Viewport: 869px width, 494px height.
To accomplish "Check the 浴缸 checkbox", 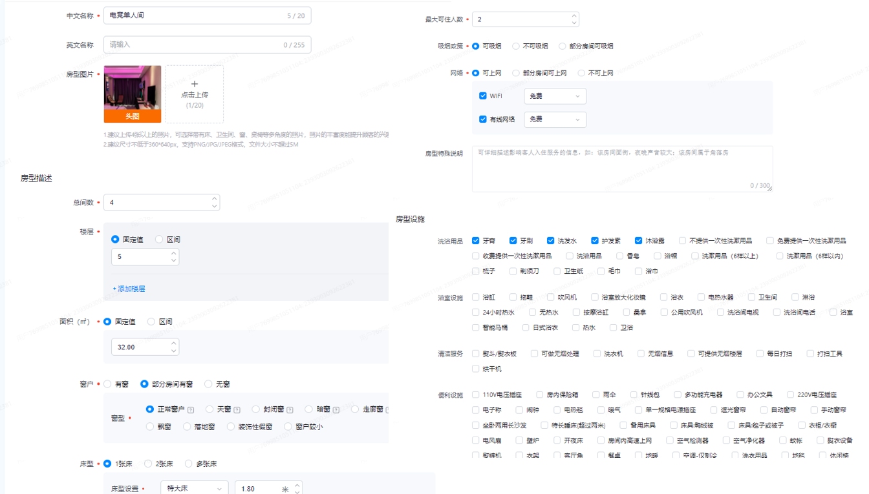I will click(476, 297).
